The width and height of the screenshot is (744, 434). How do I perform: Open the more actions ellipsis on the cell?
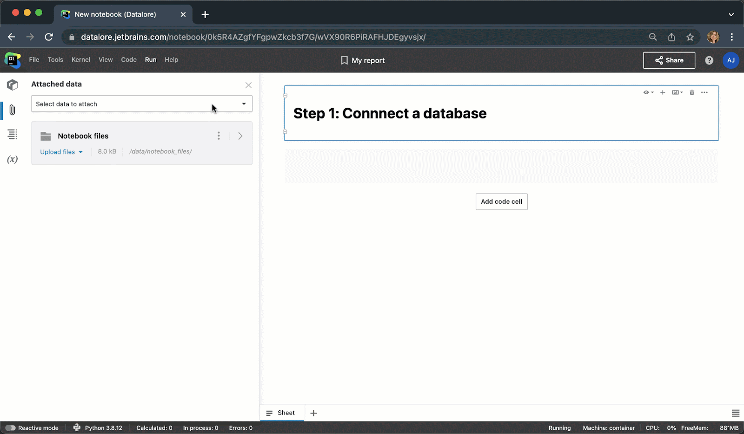[x=704, y=92]
